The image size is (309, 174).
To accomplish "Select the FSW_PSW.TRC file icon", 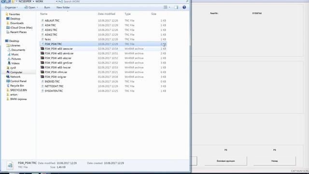I will click(42, 44).
